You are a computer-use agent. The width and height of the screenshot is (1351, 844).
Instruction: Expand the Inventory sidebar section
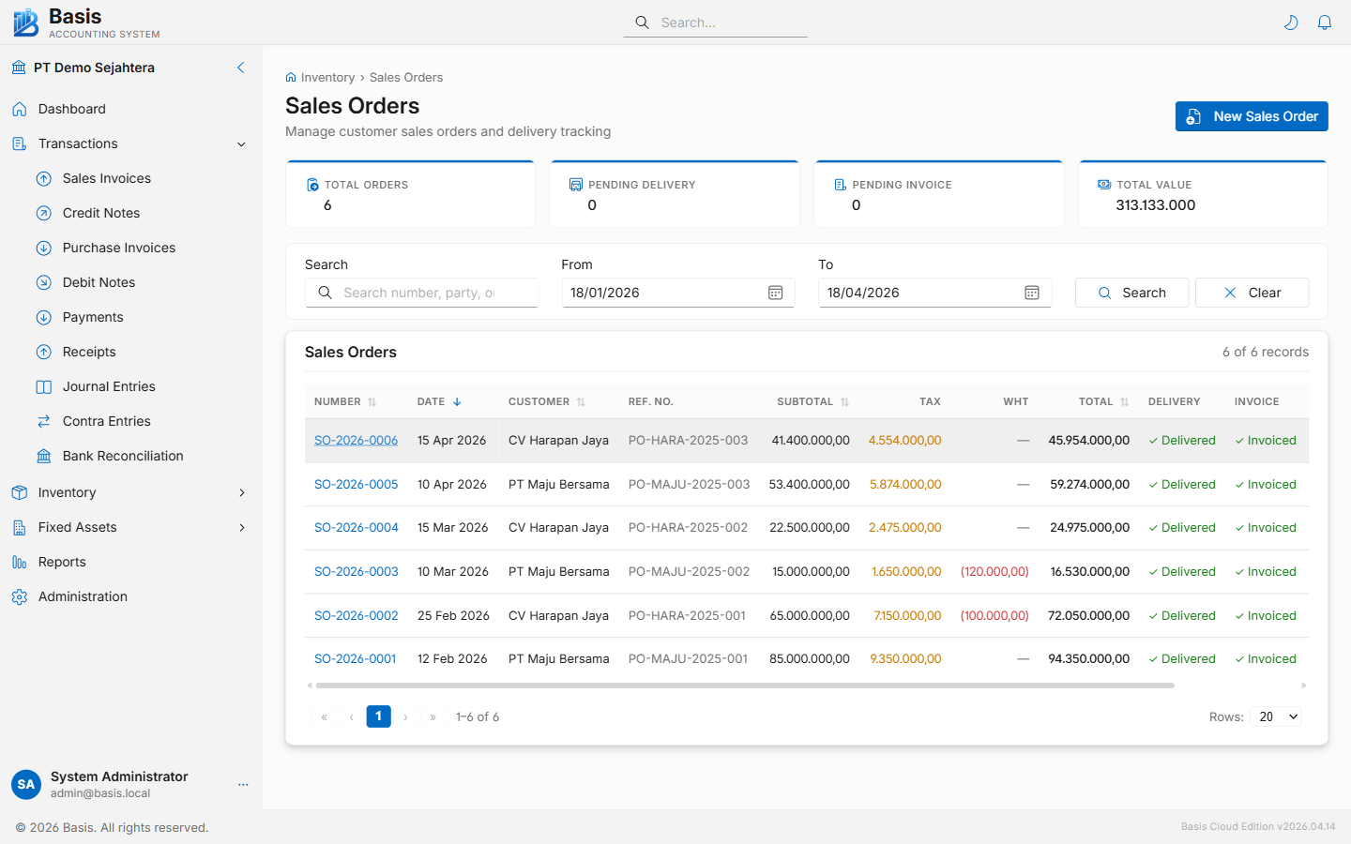241,493
